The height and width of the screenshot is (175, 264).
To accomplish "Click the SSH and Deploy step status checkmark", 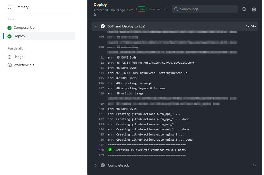I will 103,26.
